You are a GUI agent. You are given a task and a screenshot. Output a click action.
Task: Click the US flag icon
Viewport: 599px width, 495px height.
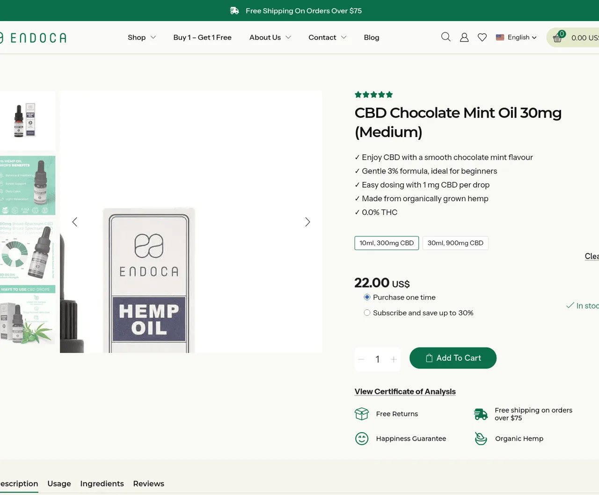coord(500,37)
